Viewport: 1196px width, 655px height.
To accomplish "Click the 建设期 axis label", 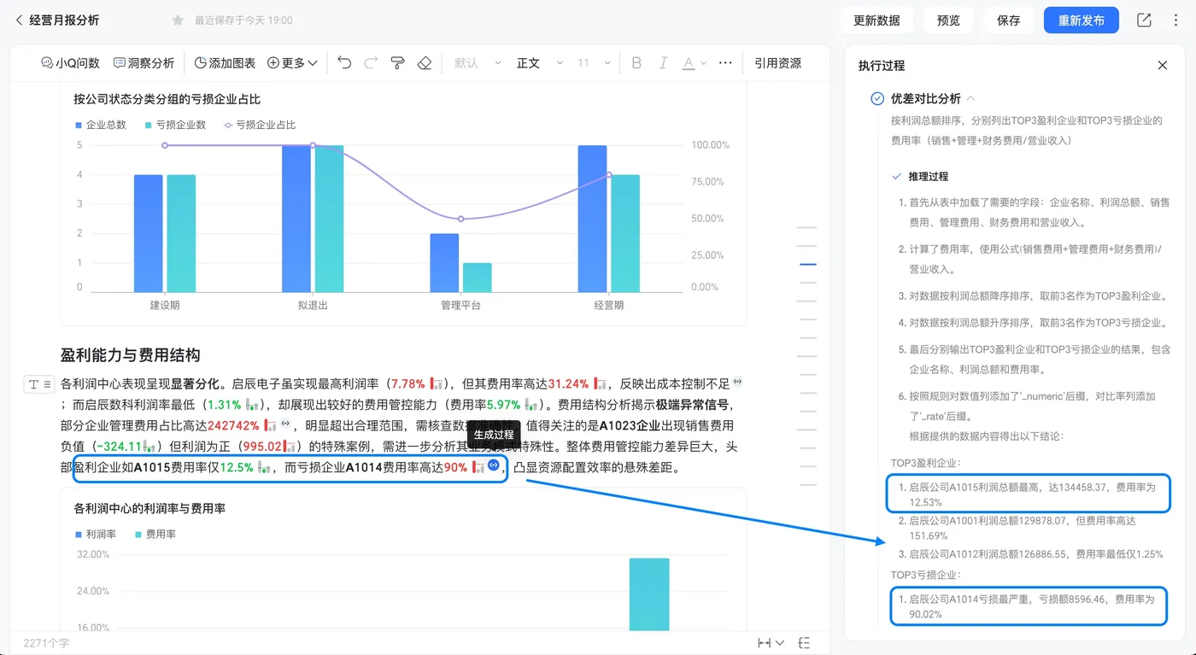I will point(165,305).
